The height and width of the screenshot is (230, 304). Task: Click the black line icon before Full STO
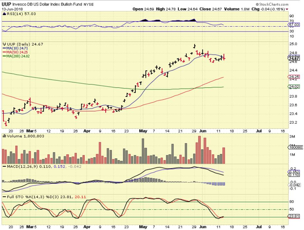[4, 197]
